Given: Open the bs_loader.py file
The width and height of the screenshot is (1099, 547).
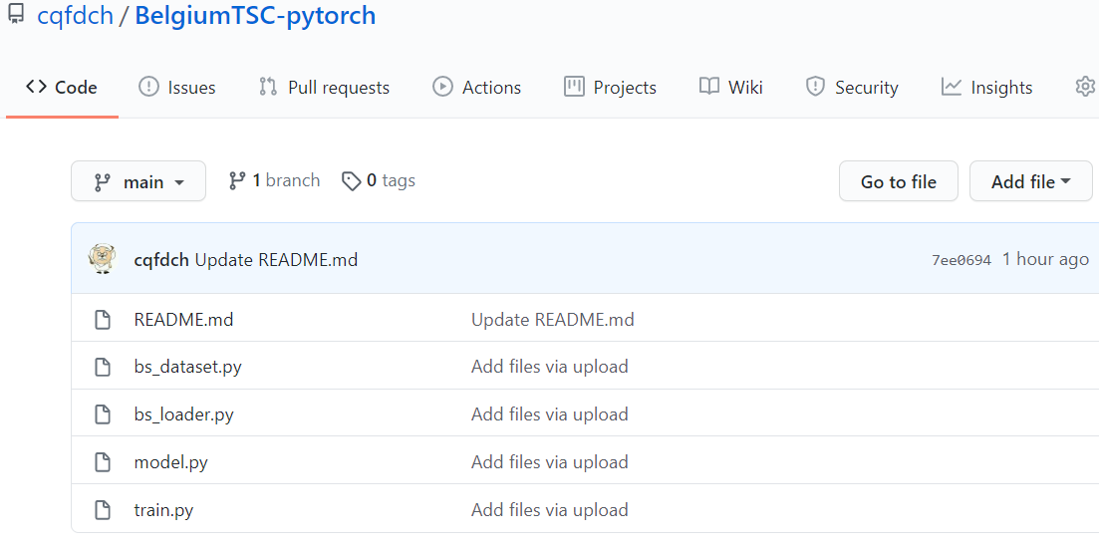Looking at the screenshot, I should [x=183, y=414].
